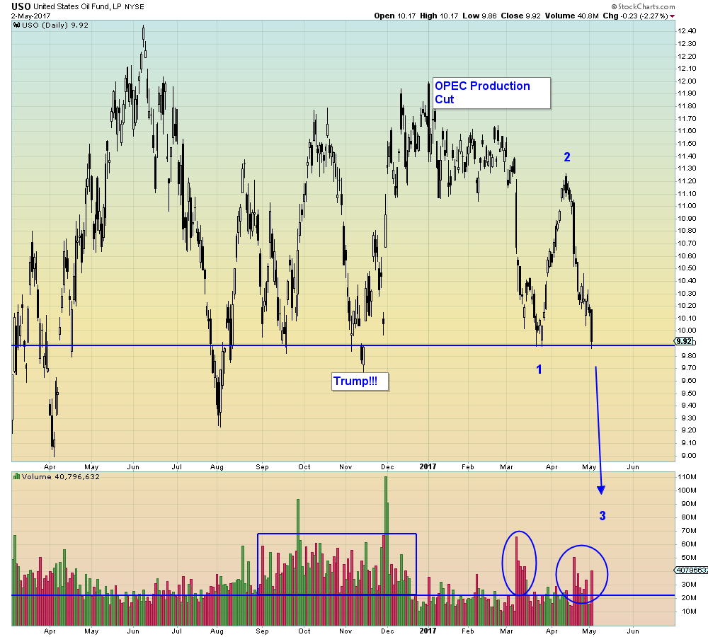708x637 pixels.
Task: Click 'Nov' on the volume chart time axis
Action: point(346,631)
